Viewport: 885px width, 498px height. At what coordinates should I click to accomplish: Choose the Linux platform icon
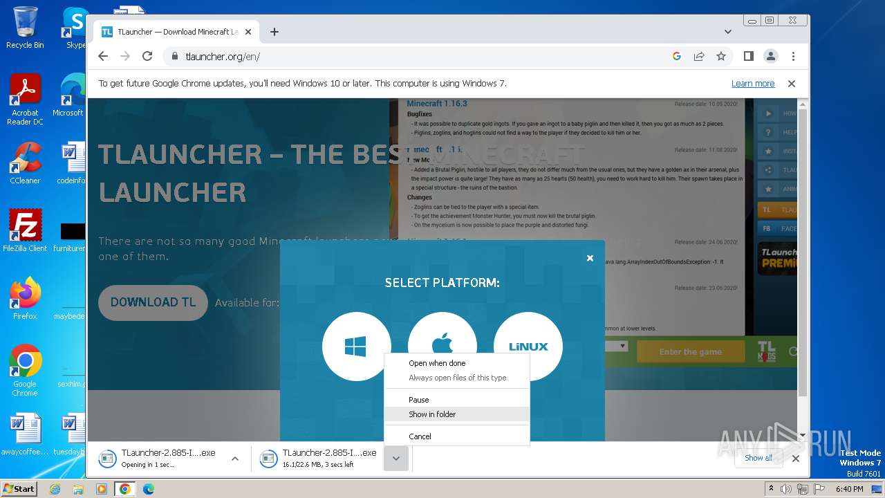(x=528, y=346)
